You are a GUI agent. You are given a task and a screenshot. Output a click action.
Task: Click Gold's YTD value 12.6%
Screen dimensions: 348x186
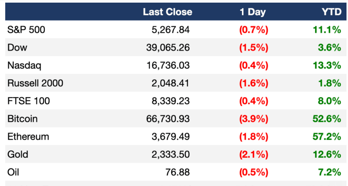(x=327, y=154)
